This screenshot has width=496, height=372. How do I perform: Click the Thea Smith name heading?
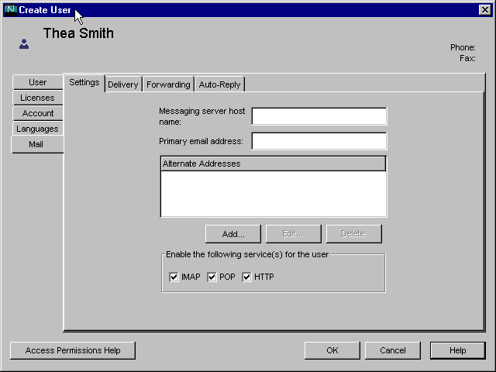[78, 33]
